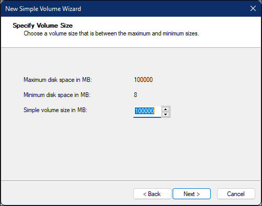Viewport: 262px width, 206px height.
Task: Select the 'Simple volume size in MB:' label
Action: coord(55,110)
